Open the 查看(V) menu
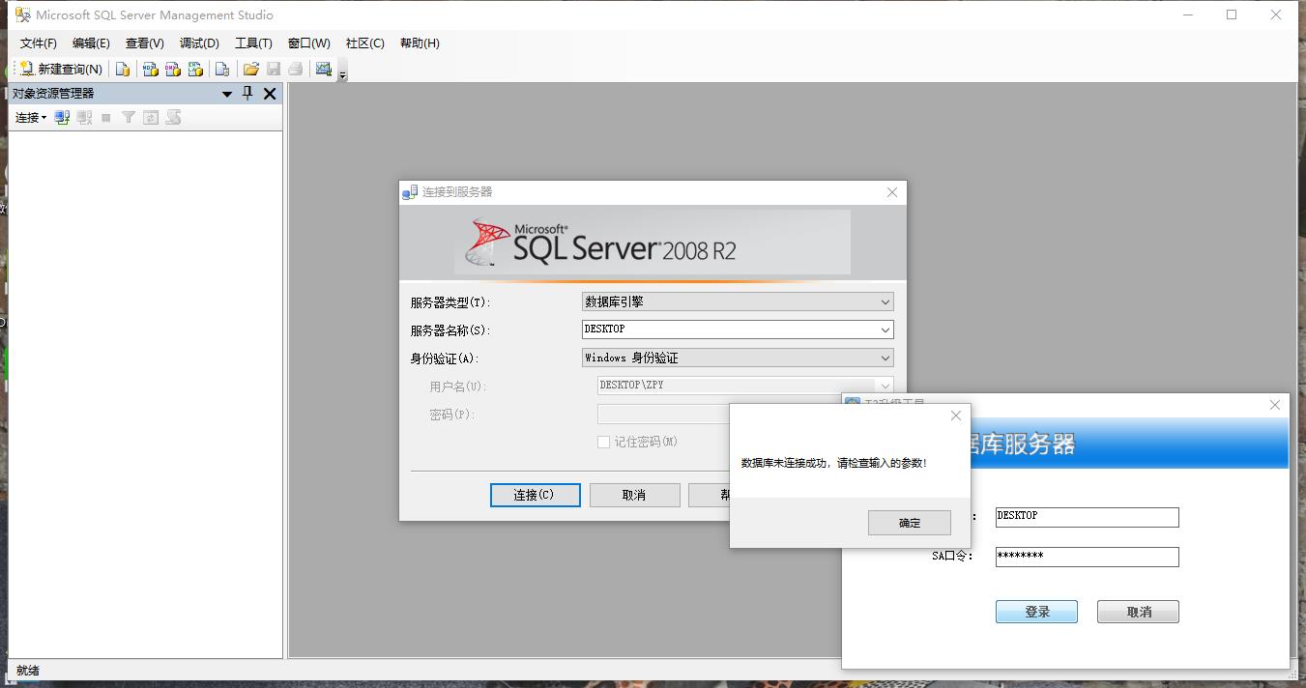Viewport: 1306px width, 688px height. (x=145, y=43)
